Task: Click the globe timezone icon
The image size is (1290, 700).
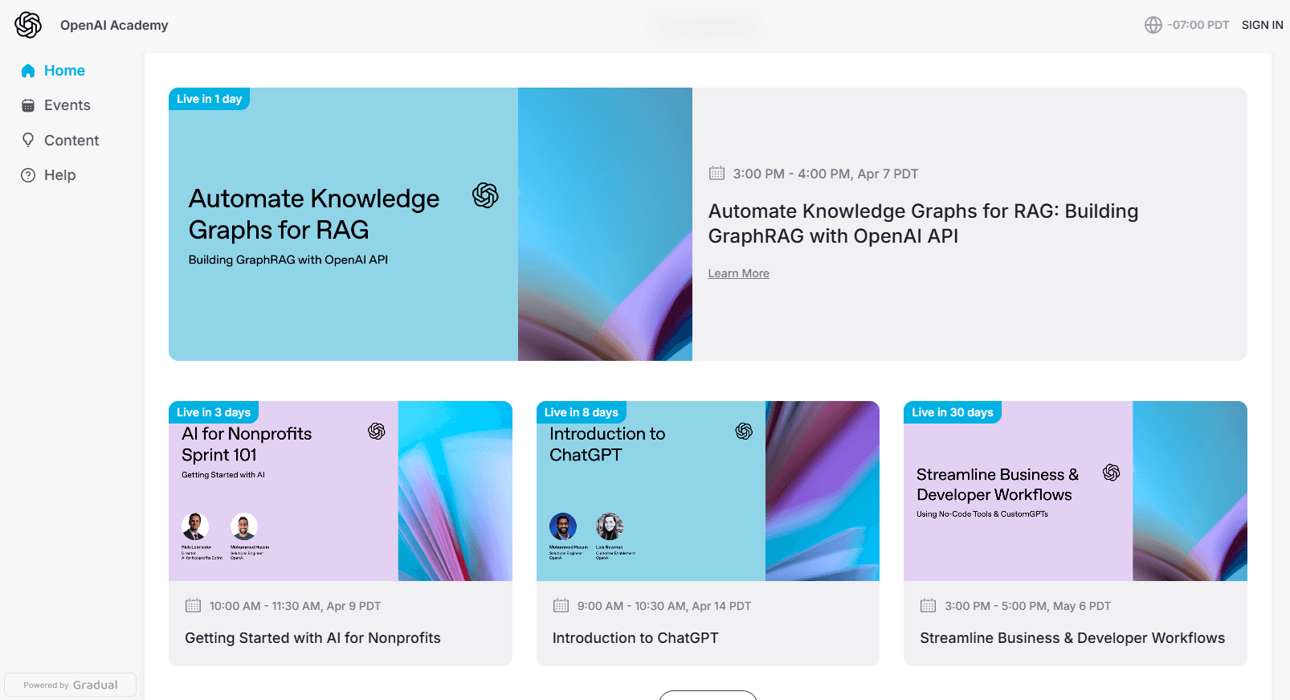Action: click(1153, 25)
